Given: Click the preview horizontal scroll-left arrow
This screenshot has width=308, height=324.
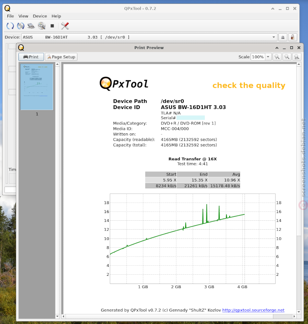Looking at the screenshot, I should (x=64, y=316).
